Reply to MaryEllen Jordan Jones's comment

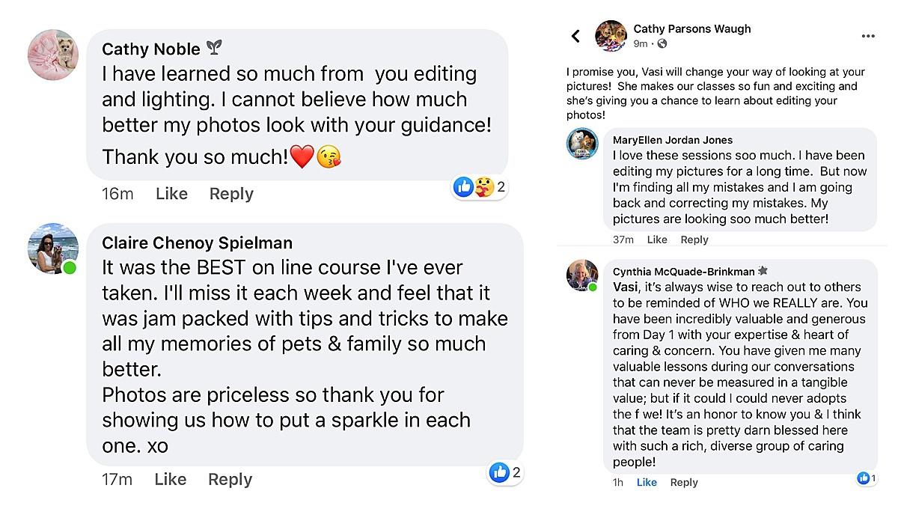pyautogui.click(x=694, y=240)
